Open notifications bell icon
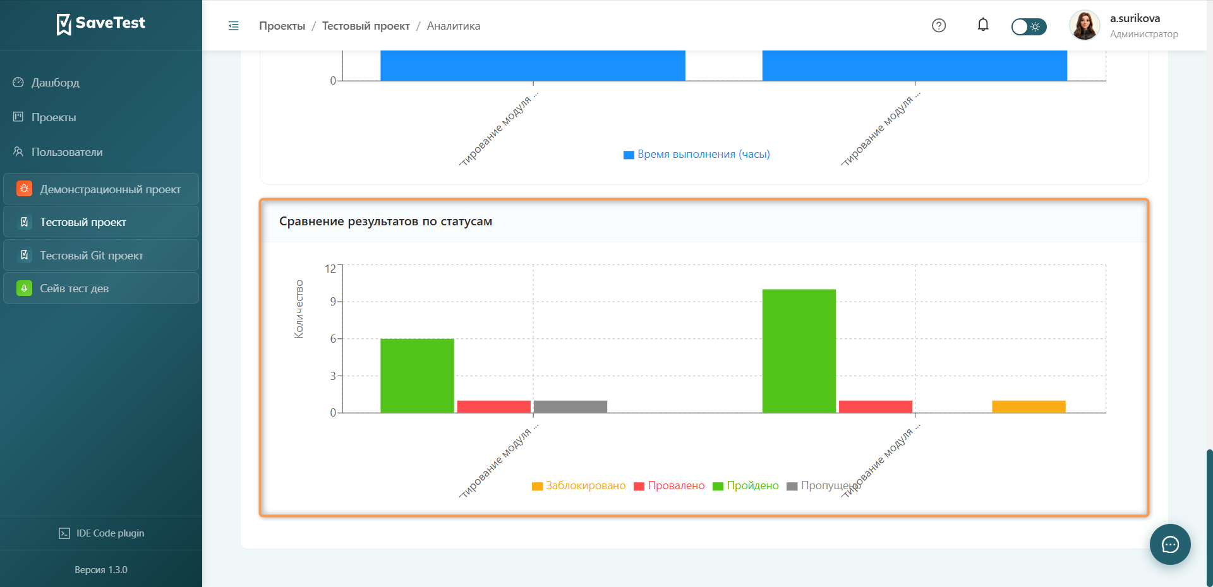 (x=983, y=25)
